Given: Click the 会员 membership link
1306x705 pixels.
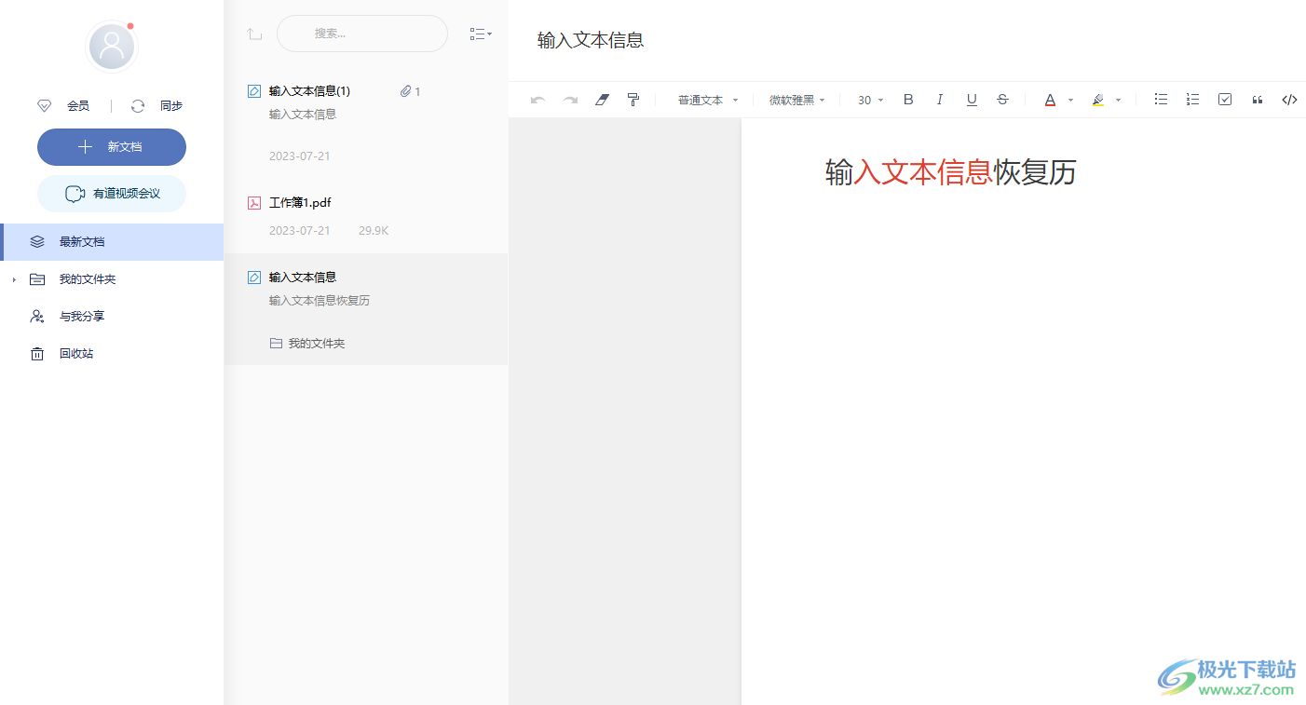Looking at the screenshot, I should [x=78, y=106].
